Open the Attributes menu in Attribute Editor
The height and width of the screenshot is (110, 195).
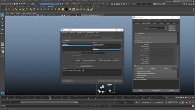tap(150, 20)
